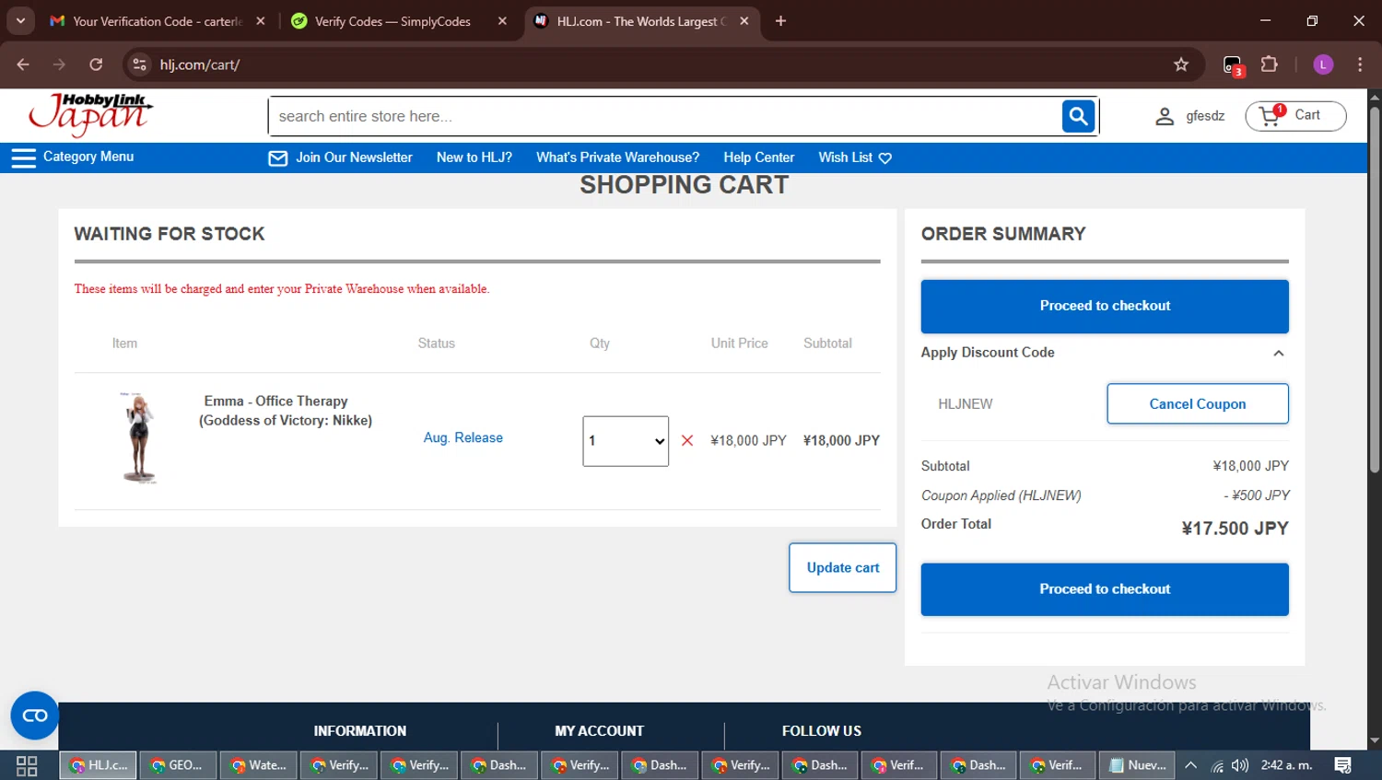Click the Coupon Applied (HLJNEW) label
This screenshot has height=780, width=1382.
pos(1001,495)
